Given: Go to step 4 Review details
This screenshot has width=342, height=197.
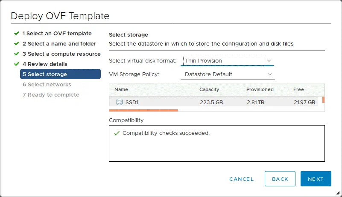Looking at the screenshot, I should (45, 64).
